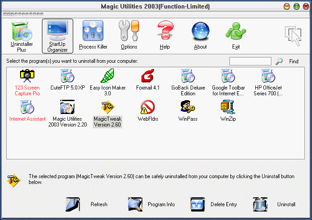Select Magic Utilities 2003 Version 2.20 icon
312x220 pixels.
click(67, 107)
